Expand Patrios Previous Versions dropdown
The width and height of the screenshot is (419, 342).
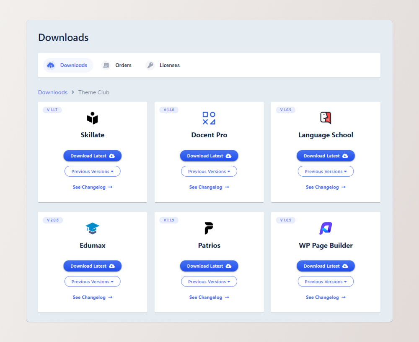coord(209,282)
